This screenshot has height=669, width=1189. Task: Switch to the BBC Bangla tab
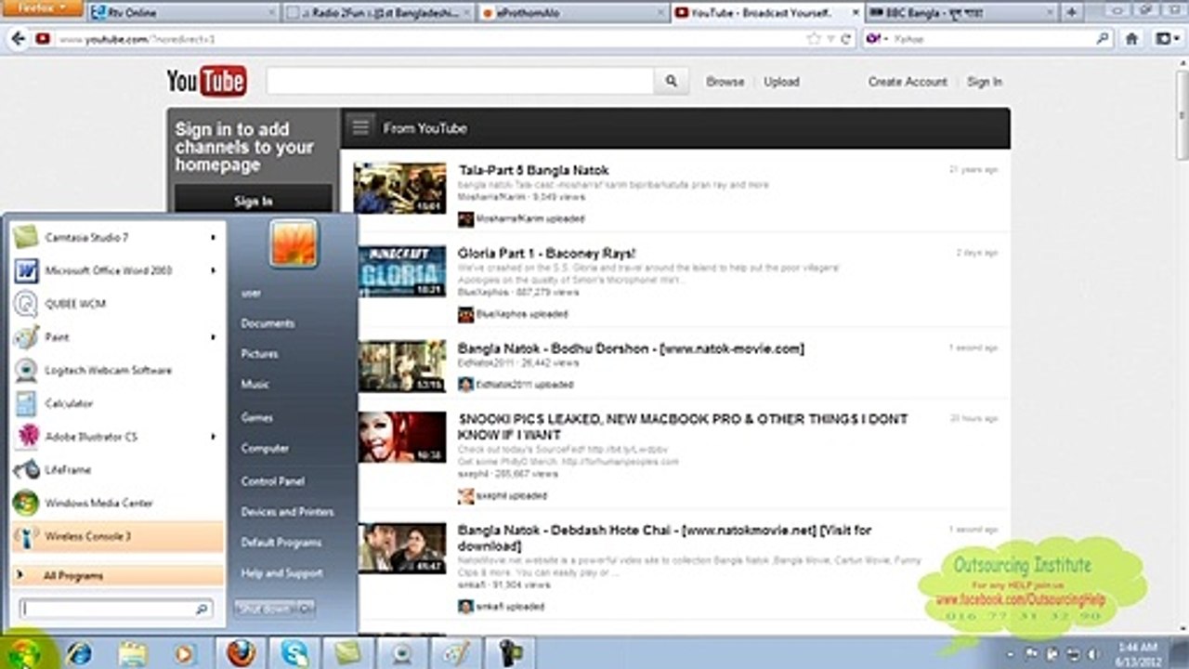[x=960, y=13]
